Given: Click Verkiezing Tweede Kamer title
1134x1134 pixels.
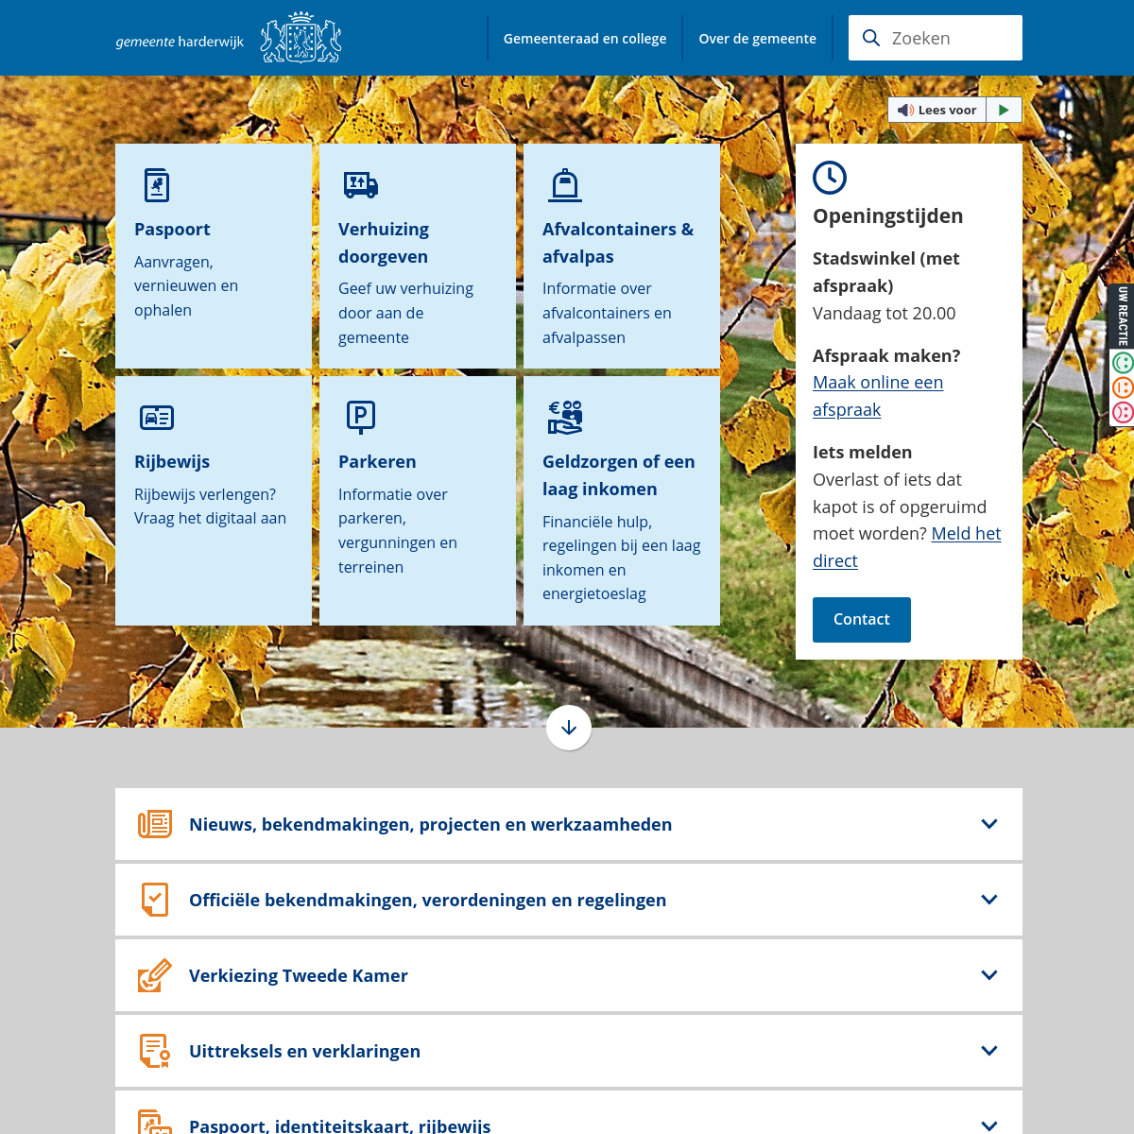Looking at the screenshot, I should tap(299, 975).
